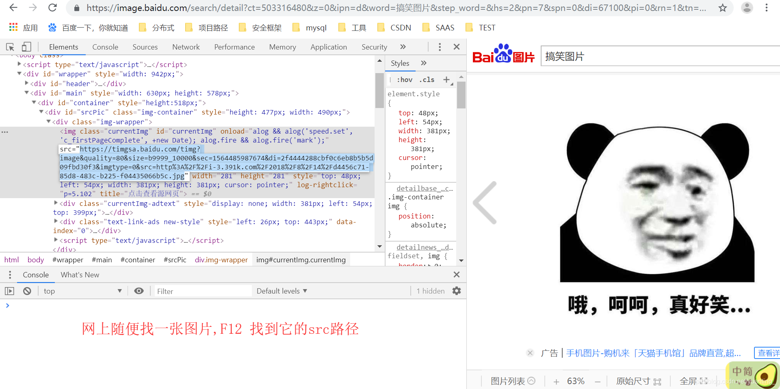Zoom in with the plus icon
Viewport: 780px width, 389px height.
pos(556,382)
